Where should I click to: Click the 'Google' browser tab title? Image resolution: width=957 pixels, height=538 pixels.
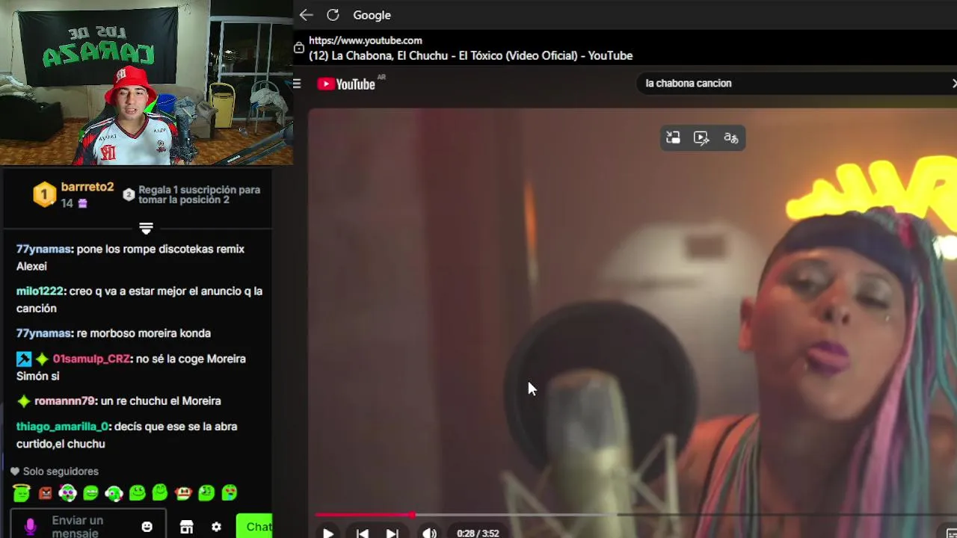[x=372, y=15]
